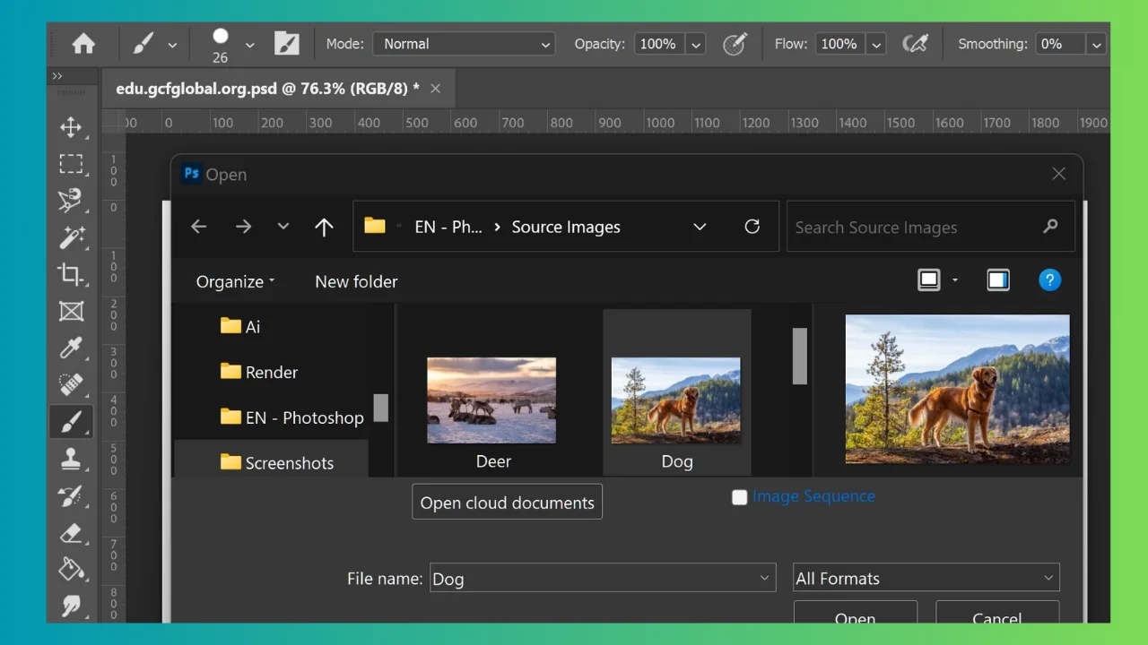This screenshot has width=1148, height=645.
Task: Enable the Image Sequence checkbox
Action: (x=739, y=497)
